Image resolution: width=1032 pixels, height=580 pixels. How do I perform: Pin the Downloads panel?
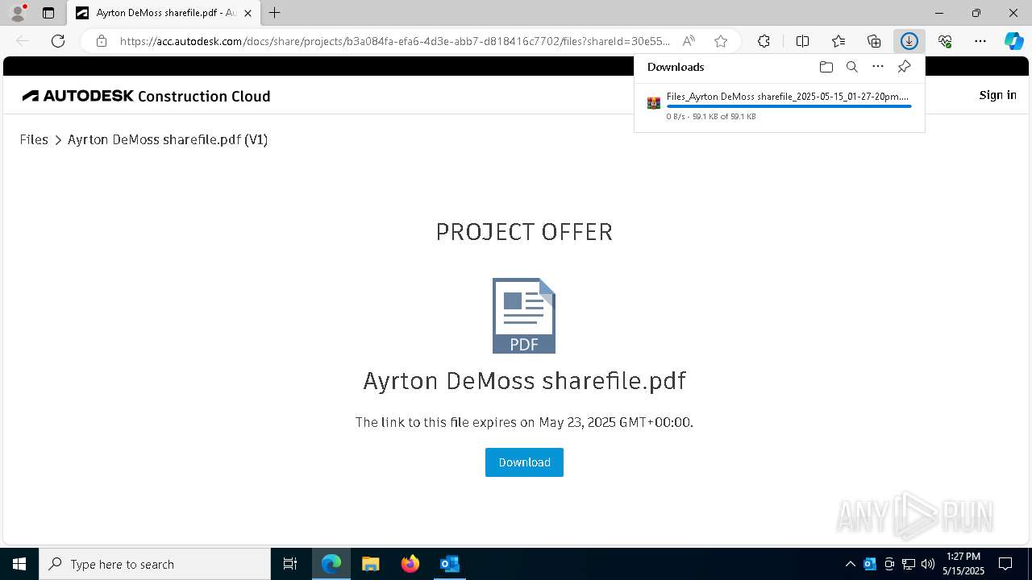click(x=904, y=67)
